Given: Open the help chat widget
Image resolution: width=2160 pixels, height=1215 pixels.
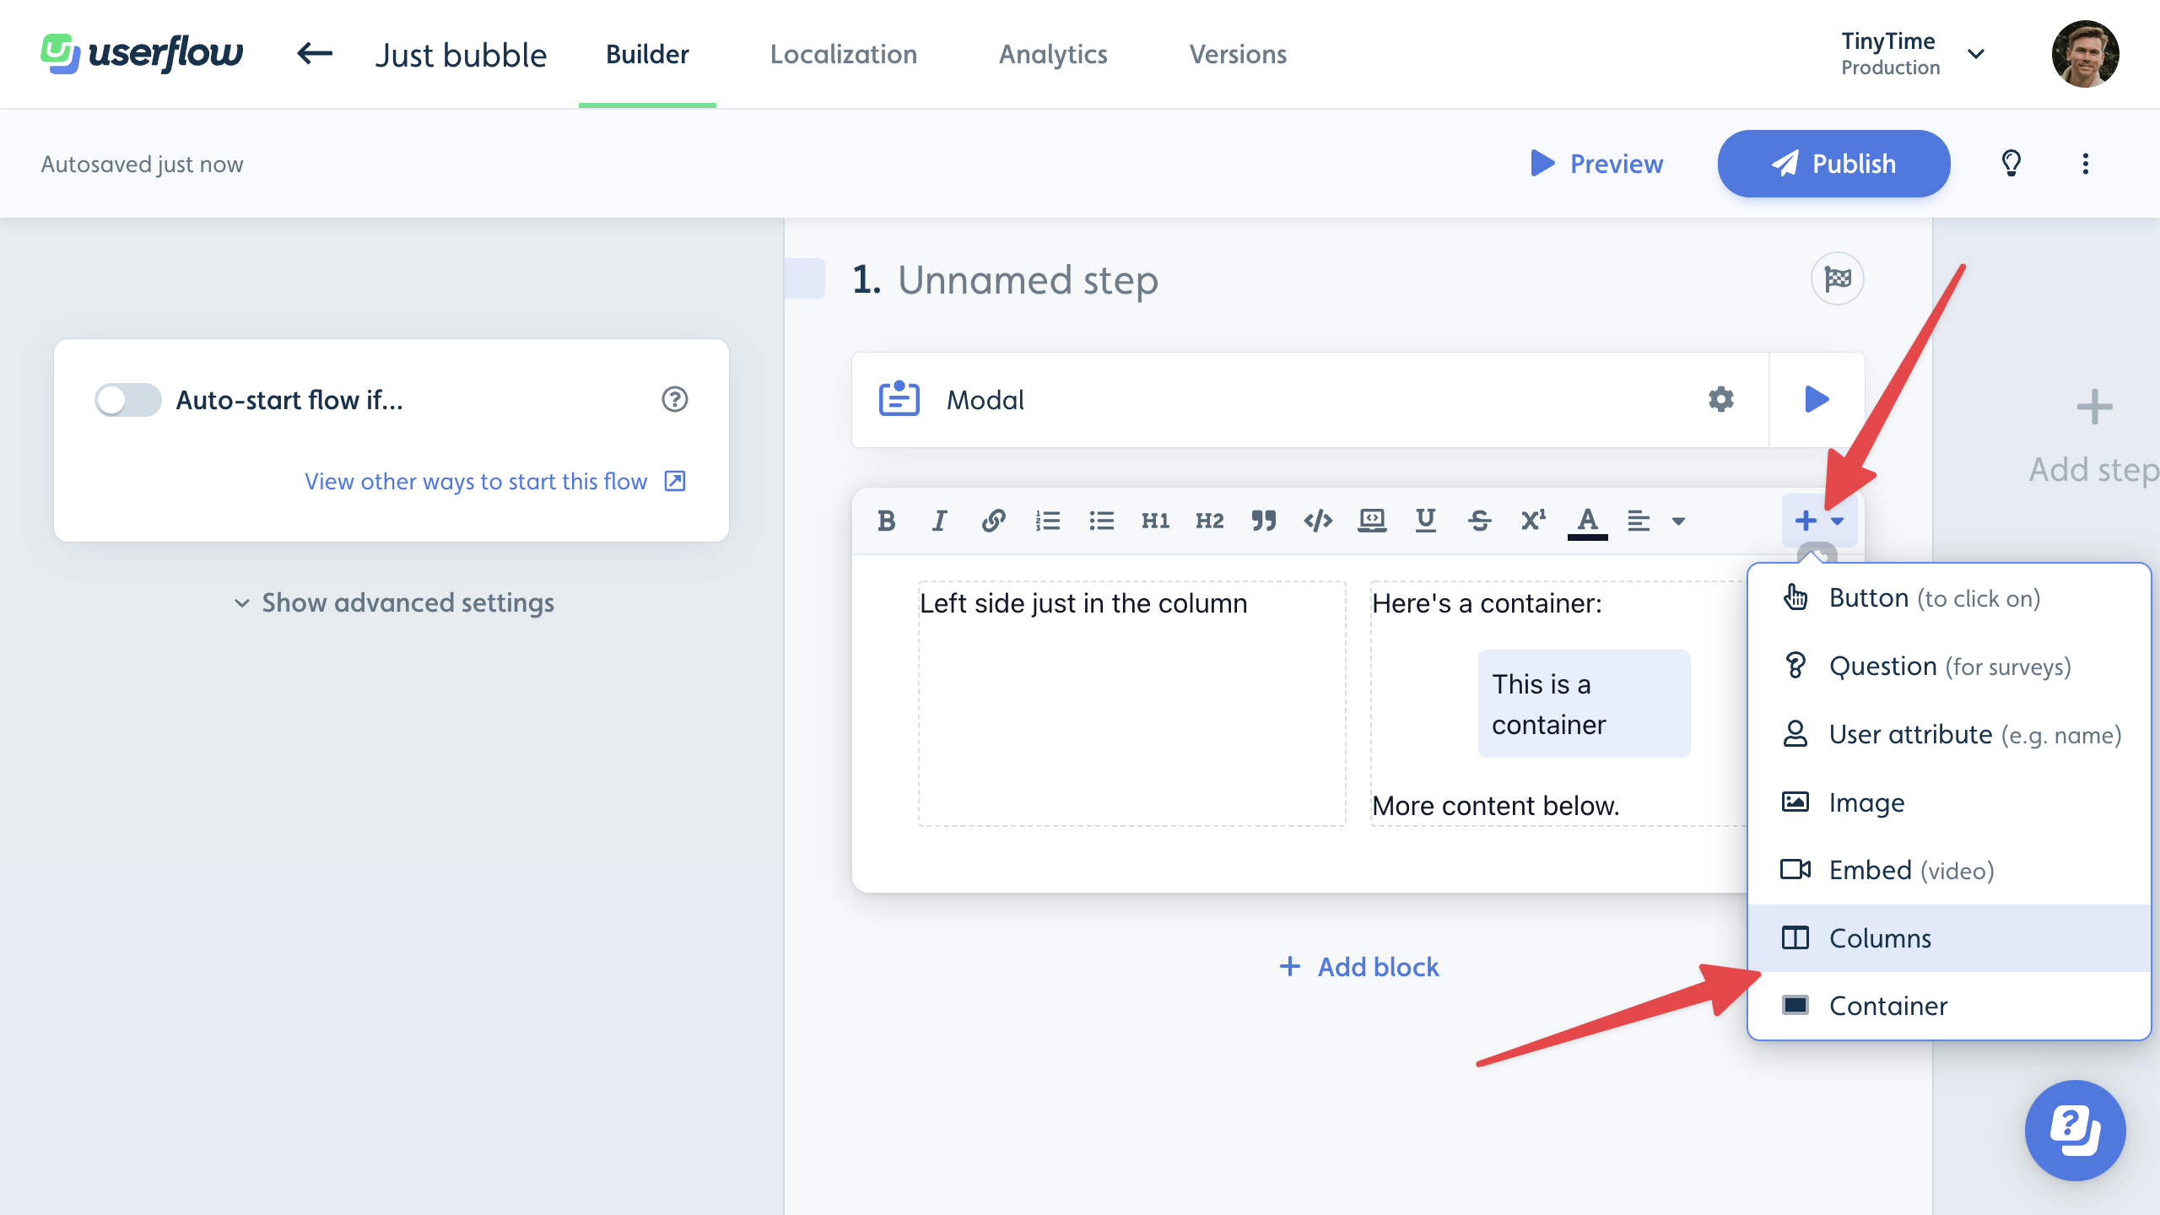Looking at the screenshot, I should tap(2075, 1130).
